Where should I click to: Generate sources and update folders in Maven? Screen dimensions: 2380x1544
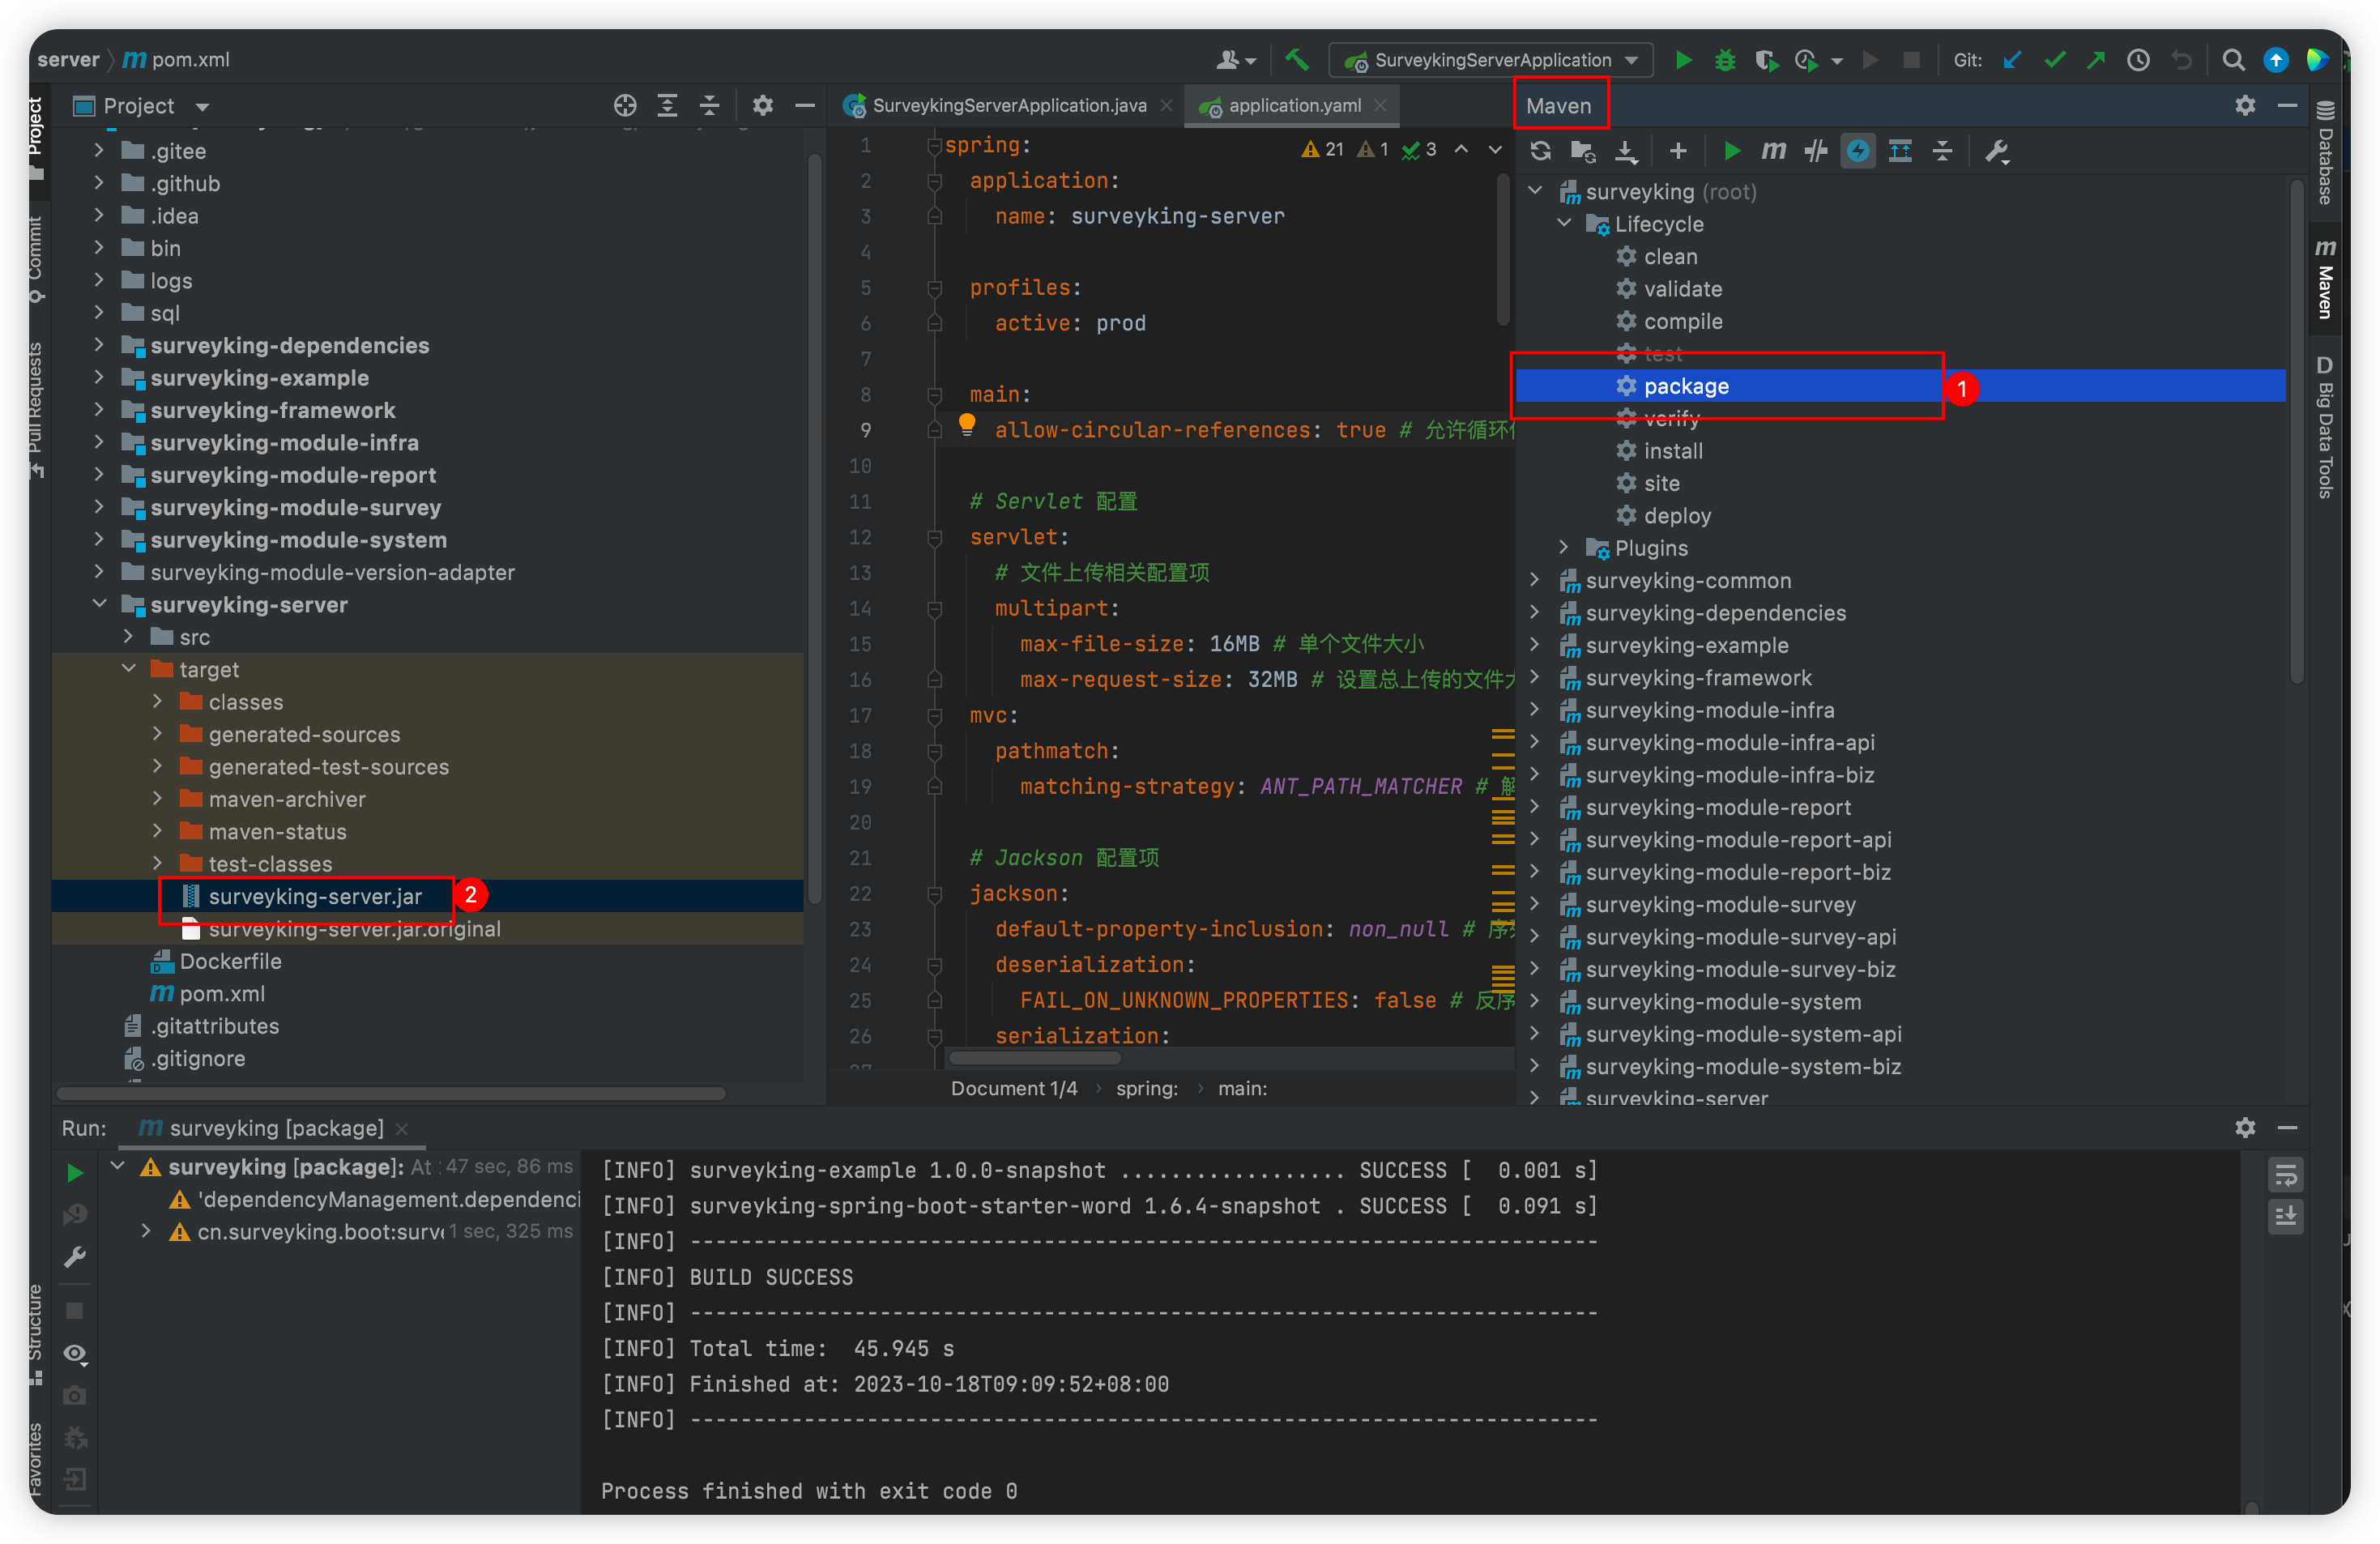point(1583,151)
